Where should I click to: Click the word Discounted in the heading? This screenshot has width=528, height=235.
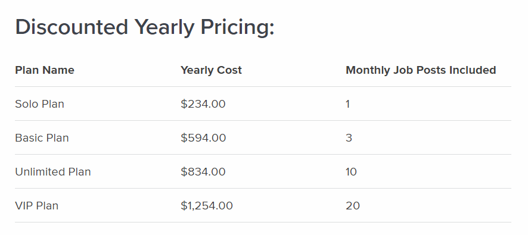click(x=72, y=27)
